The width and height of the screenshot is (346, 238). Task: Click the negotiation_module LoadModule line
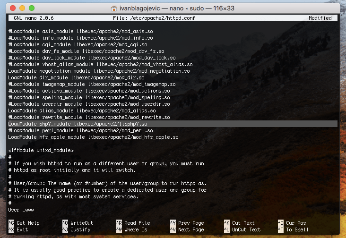click(99, 71)
